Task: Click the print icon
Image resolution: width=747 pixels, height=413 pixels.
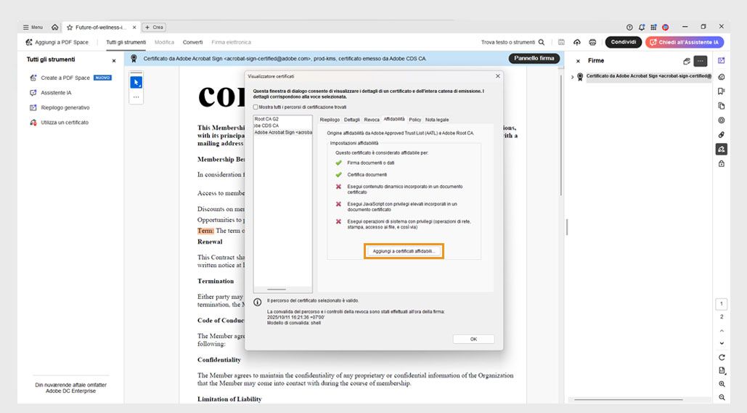Action: click(x=592, y=42)
